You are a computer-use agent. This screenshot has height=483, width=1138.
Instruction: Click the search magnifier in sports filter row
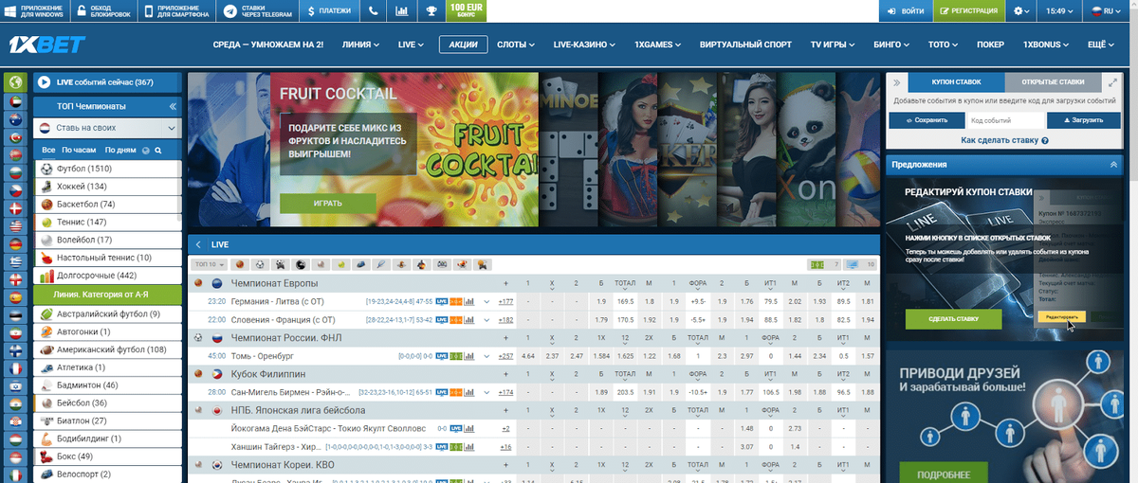pyautogui.click(x=158, y=151)
